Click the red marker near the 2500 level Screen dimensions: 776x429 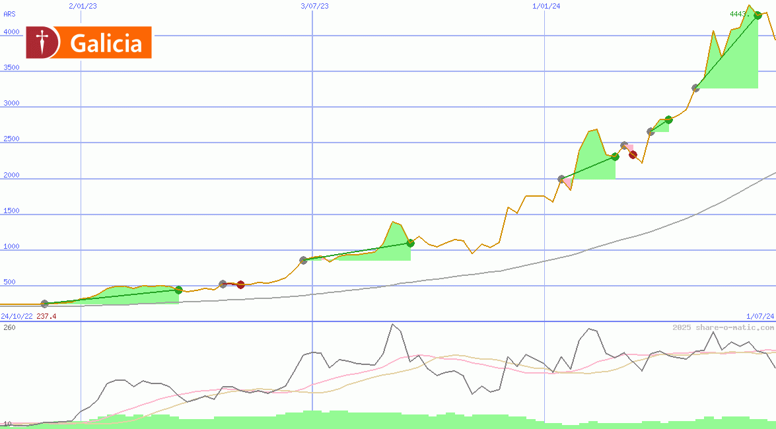coord(633,154)
